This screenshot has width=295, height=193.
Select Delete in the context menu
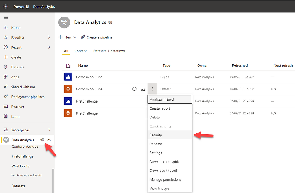pyautogui.click(x=170, y=117)
